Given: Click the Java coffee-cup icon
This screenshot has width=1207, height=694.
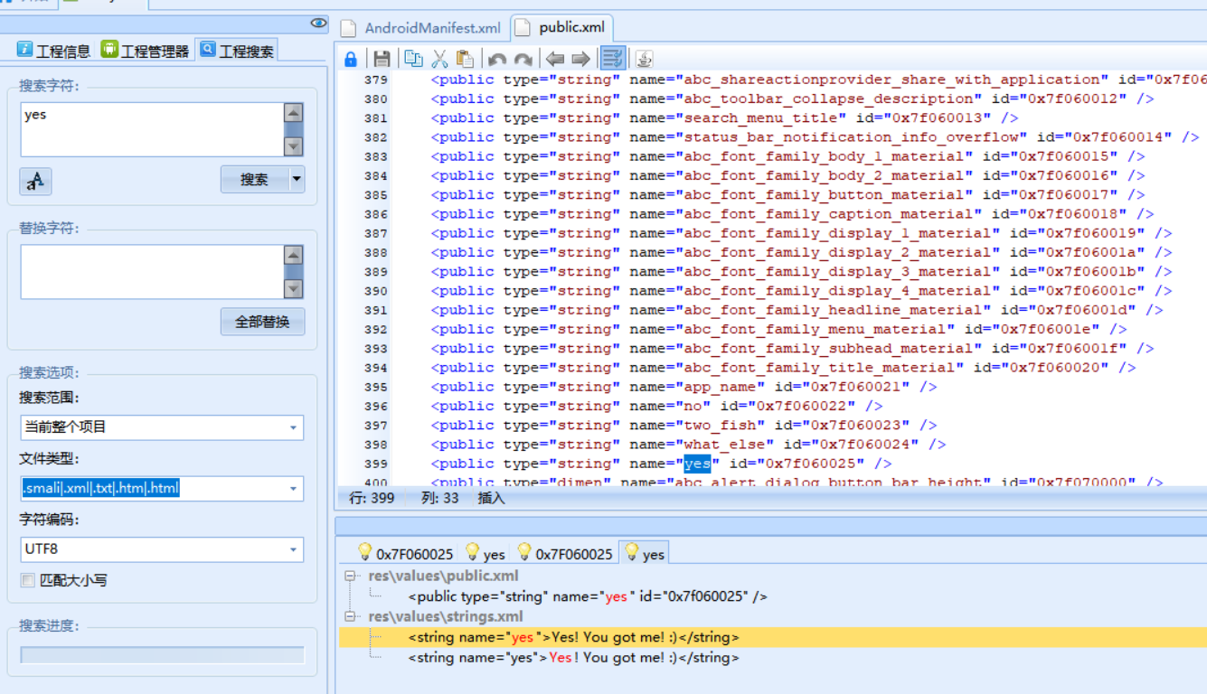Looking at the screenshot, I should pyautogui.click(x=643, y=58).
